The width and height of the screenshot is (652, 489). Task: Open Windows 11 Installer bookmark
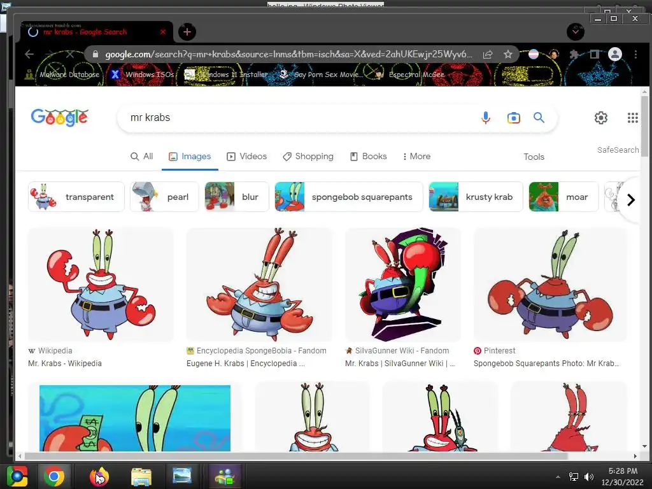click(x=227, y=74)
